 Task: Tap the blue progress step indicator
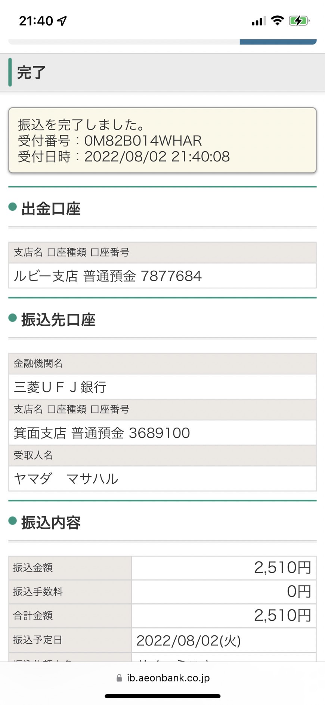[278, 42]
